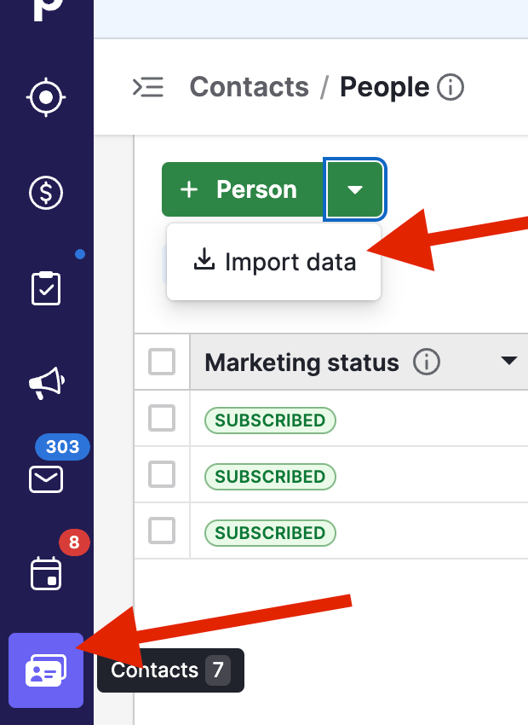Go to Contacts breadcrumb link

click(x=250, y=87)
